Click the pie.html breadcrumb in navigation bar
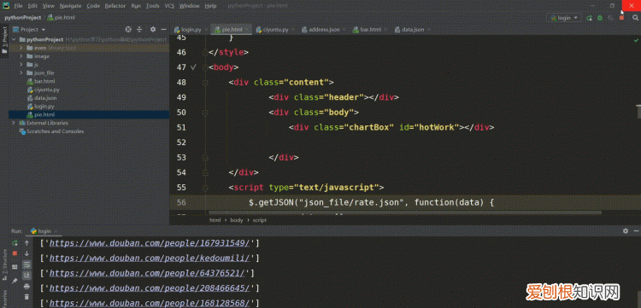The width and height of the screenshot is (641, 308). (x=61, y=18)
